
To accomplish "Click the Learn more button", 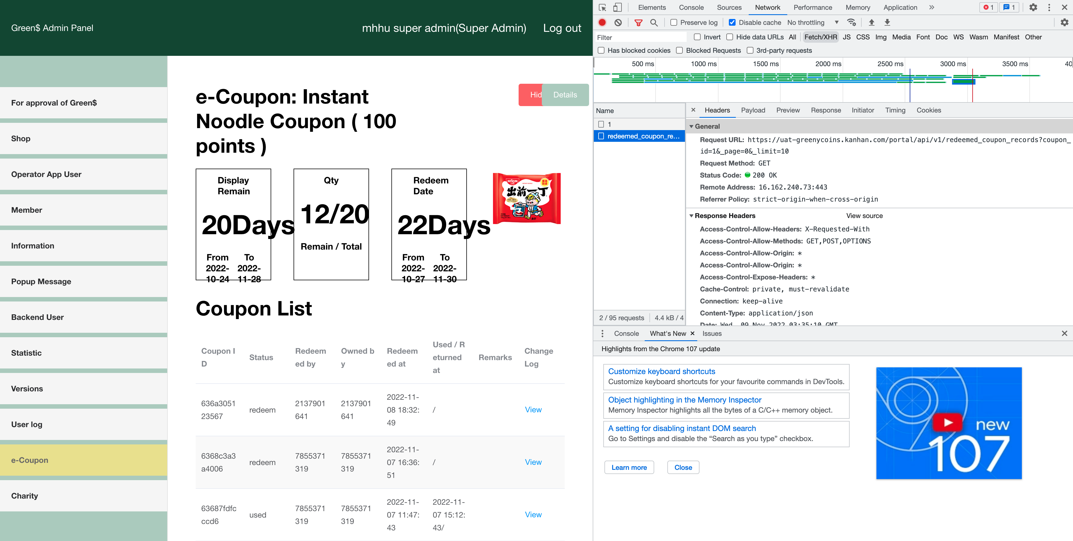I will (x=629, y=467).
